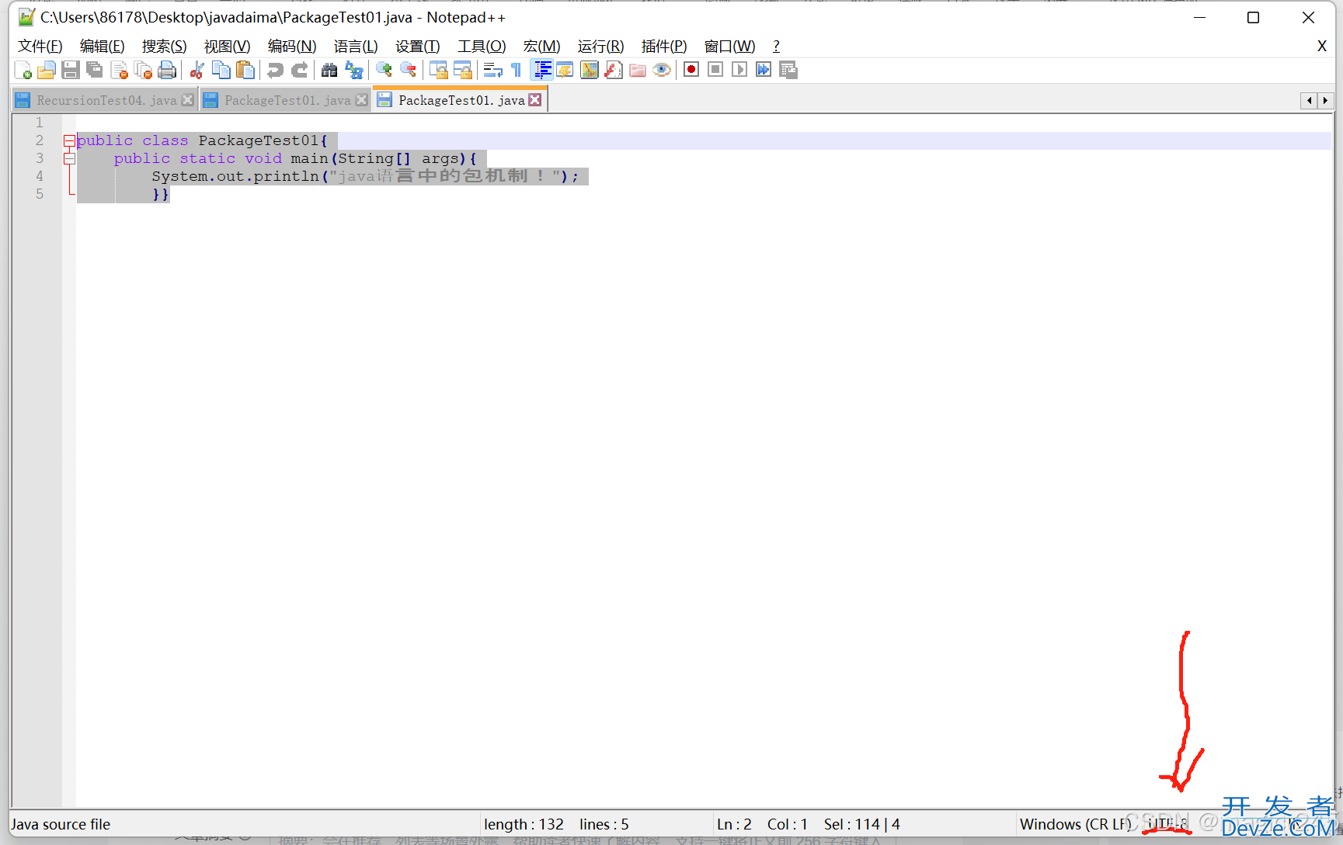Start macro recording with red dot
This screenshot has width=1343, height=845.
coord(691,70)
